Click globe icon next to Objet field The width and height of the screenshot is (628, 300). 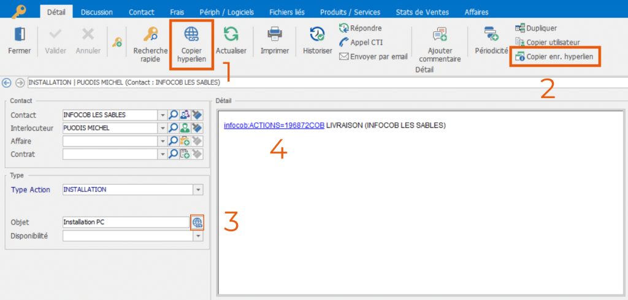(197, 222)
